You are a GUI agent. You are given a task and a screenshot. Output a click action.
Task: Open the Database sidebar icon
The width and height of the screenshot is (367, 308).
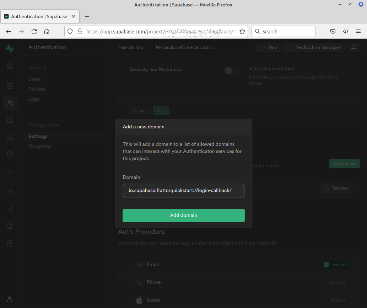coord(10,154)
